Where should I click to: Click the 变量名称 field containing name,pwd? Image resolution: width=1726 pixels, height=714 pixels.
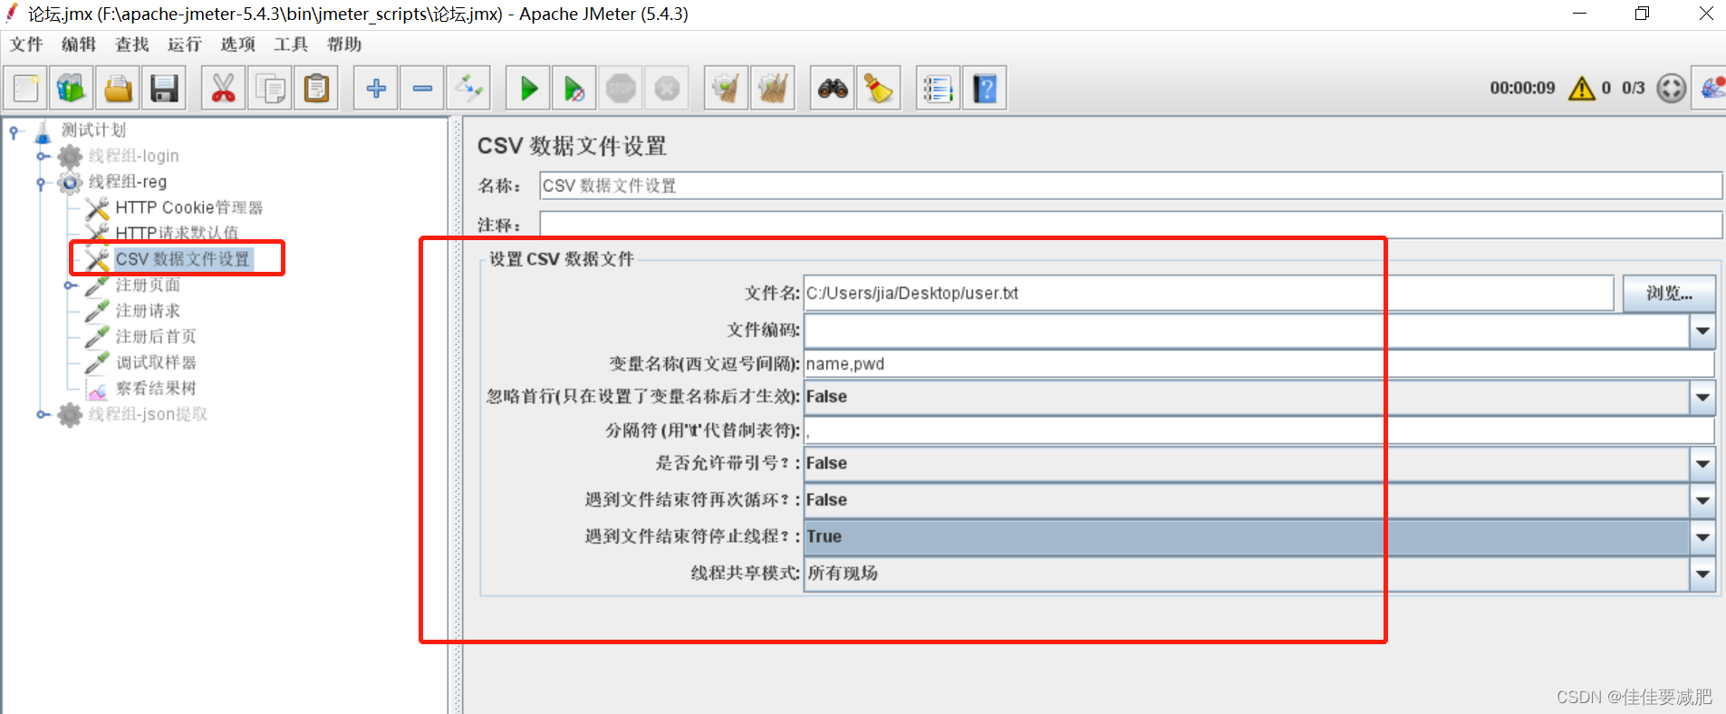(x=1259, y=364)
